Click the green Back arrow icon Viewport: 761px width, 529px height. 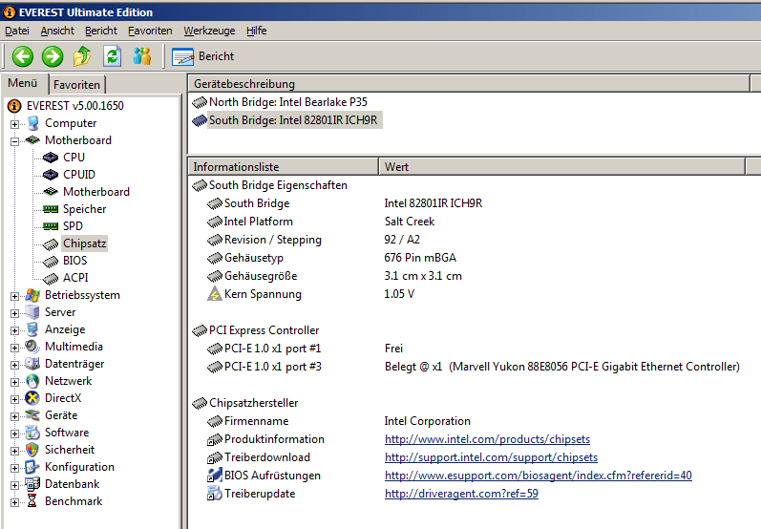pos(22,56)
